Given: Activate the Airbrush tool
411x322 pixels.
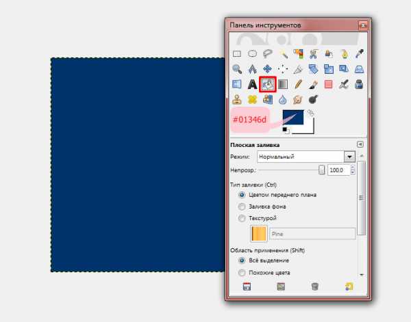Looking at the screenshot, I should coord(344,84).
